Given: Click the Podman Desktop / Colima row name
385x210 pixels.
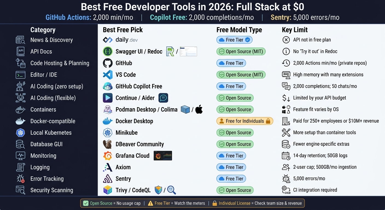Looking at the screenshot, I should 147,110.
